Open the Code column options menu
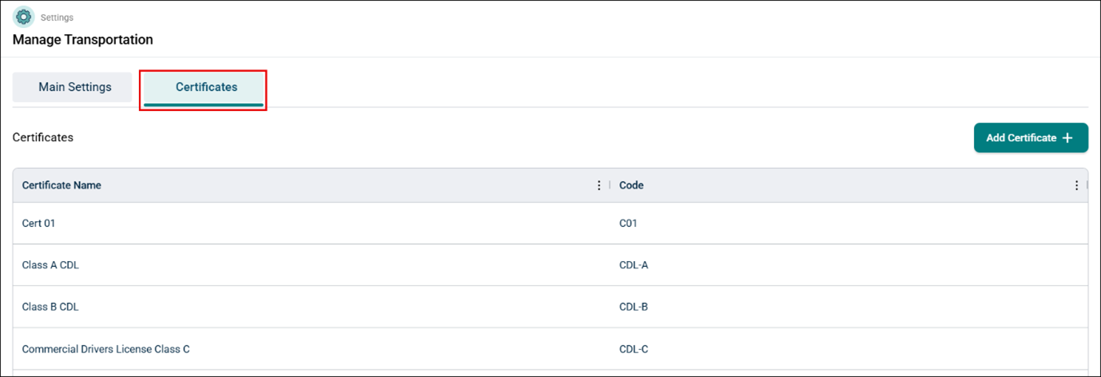Viewport: 1101px width, 377px height. point(1076,185)
